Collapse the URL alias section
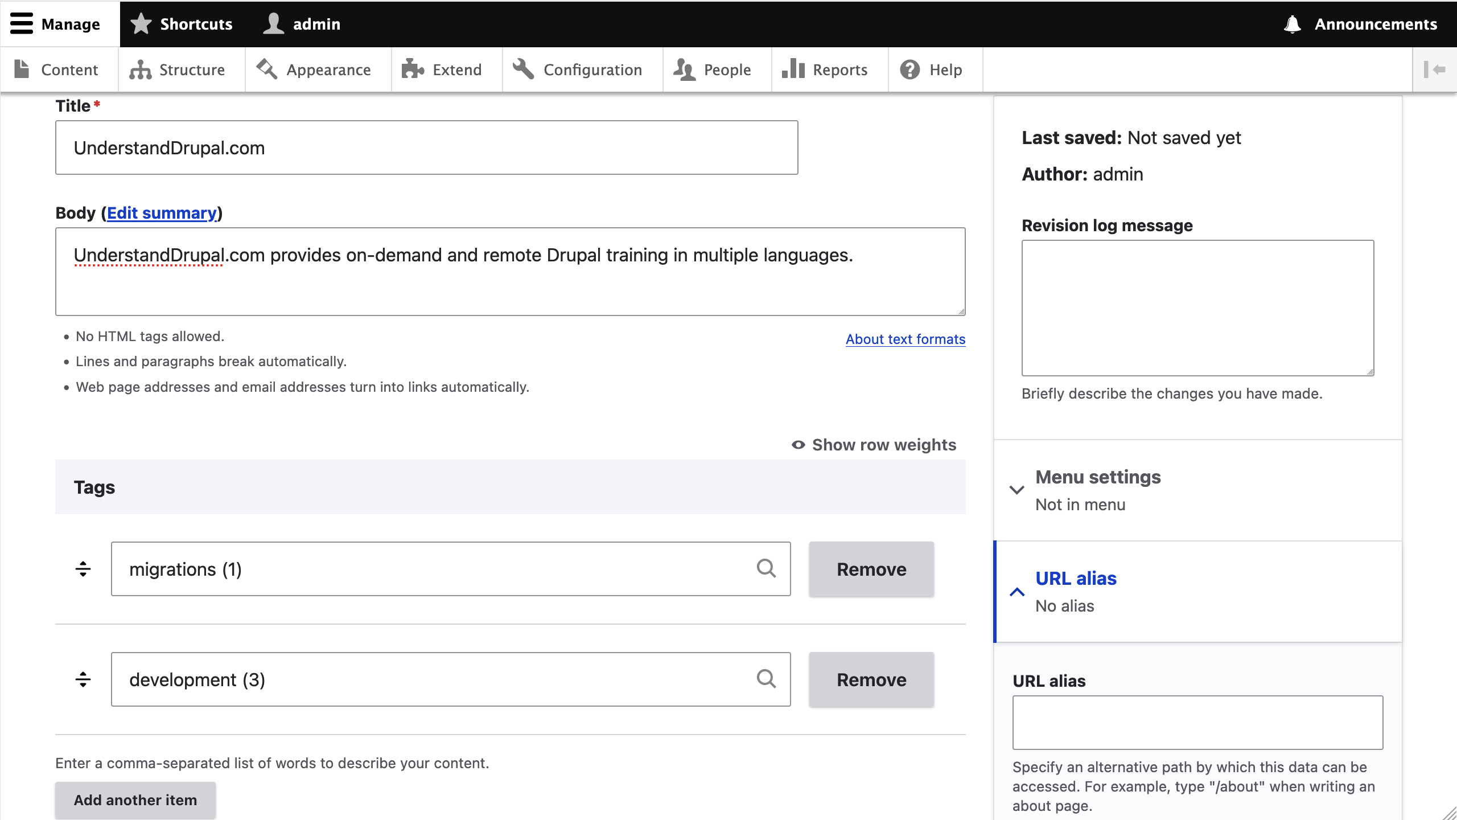Viewport: 1457px width, 820px height. (x=1076, y=579)
